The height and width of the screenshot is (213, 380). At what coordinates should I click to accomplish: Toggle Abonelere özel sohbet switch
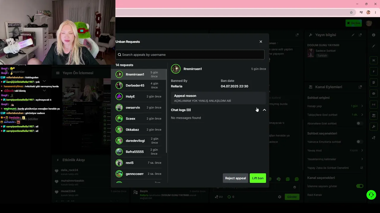pyautogui.click(x=360, y=123)
